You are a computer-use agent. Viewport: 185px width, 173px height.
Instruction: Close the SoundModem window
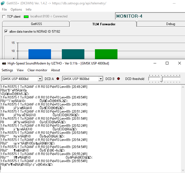coord(180,63)
